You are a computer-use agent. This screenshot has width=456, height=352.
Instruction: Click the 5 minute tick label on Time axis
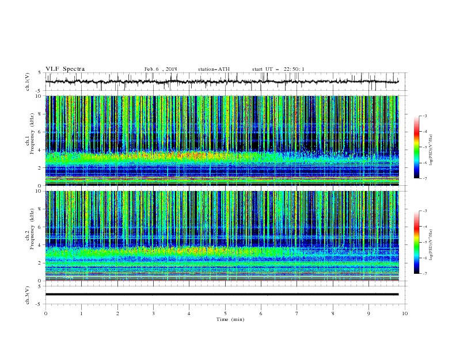pos(225,313)
